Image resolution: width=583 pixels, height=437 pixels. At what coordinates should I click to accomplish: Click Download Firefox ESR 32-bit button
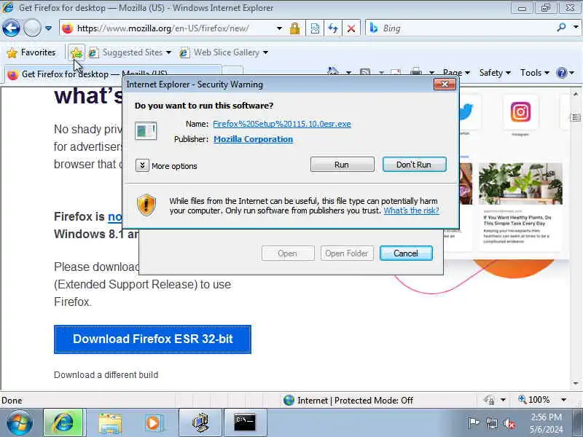pyautogui.click(x=152, y=339)
